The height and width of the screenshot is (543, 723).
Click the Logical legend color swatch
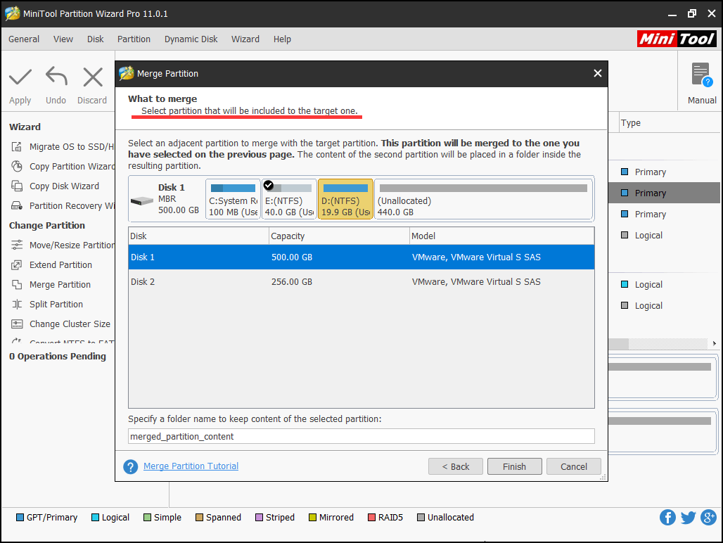95,517
